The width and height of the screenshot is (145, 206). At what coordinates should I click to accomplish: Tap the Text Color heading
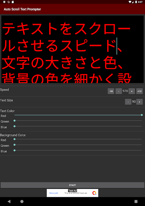pos(7,111)
